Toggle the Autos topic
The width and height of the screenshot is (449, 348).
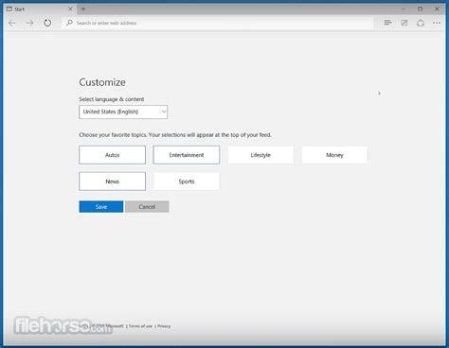coord(112,155)
